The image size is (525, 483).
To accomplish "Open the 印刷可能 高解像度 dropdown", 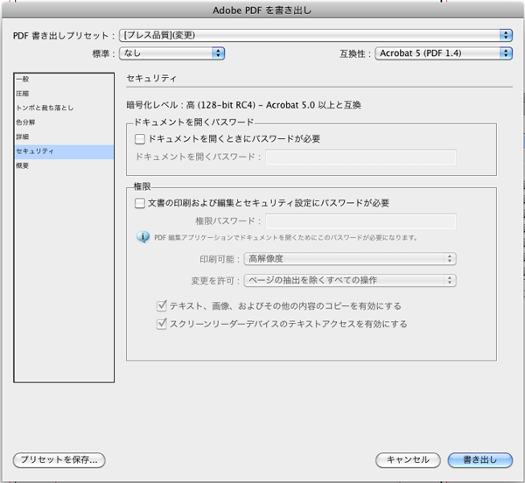I will coord(350,259).
